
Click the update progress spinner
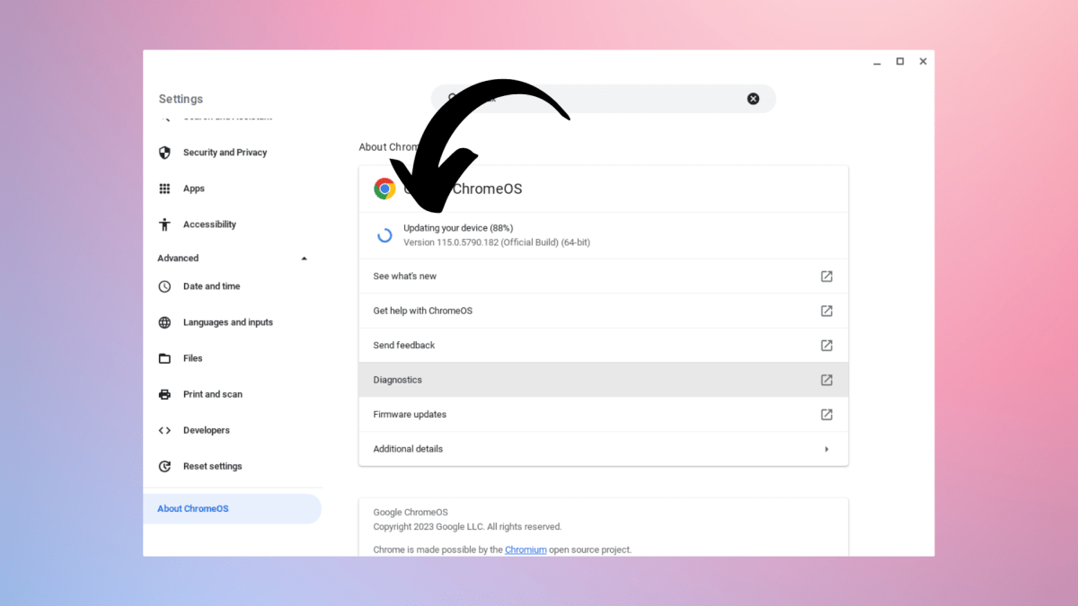pos(384,235)
